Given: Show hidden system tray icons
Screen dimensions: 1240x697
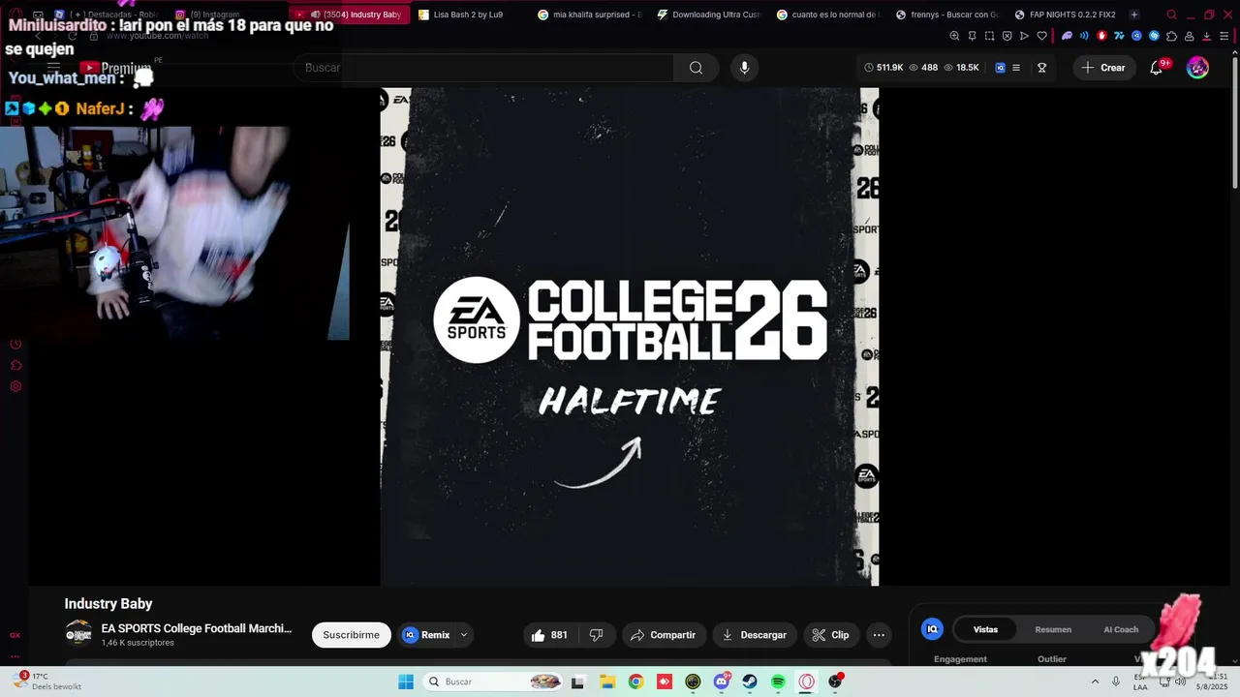Looking at the screenshot, I should point(1095,682).
